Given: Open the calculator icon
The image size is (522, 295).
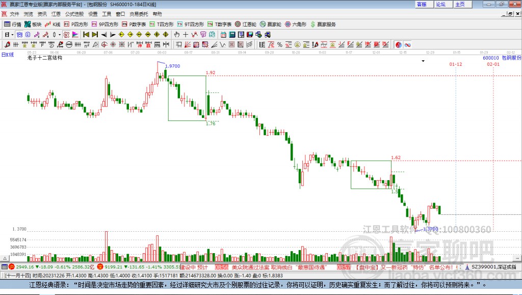Looking at the screenshot, I should click(x=232, y=35).
